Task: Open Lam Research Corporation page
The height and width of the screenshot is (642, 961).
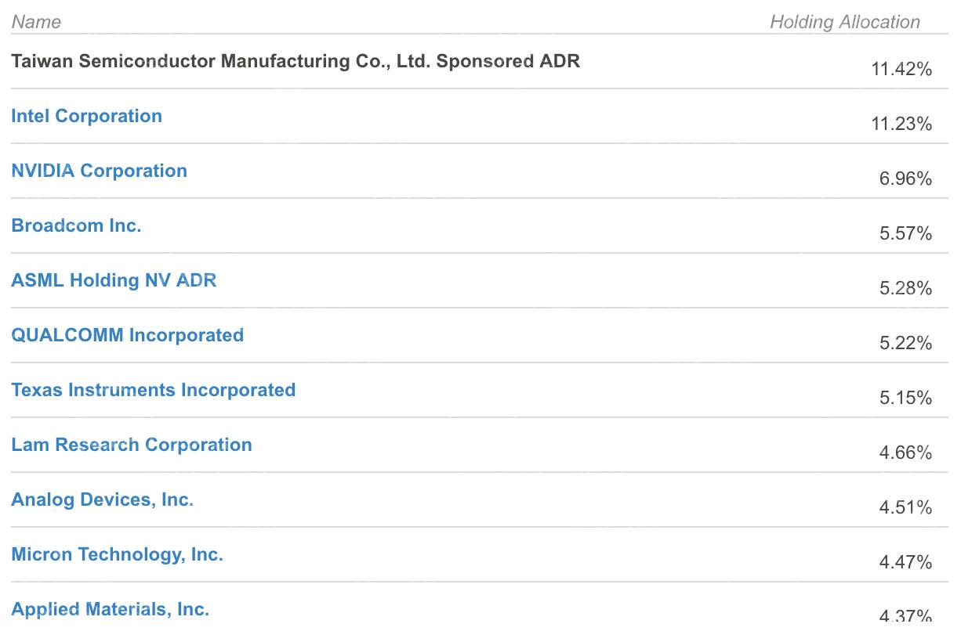Action: [132, 445]
